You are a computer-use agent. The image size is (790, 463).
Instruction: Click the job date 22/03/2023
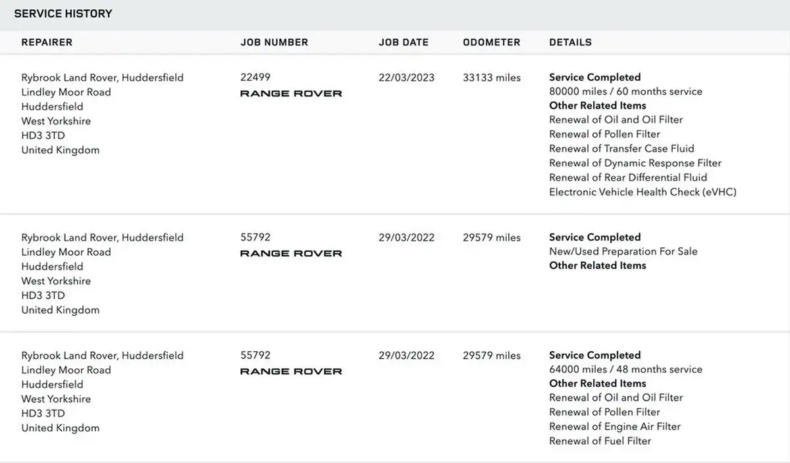[407, 77]
